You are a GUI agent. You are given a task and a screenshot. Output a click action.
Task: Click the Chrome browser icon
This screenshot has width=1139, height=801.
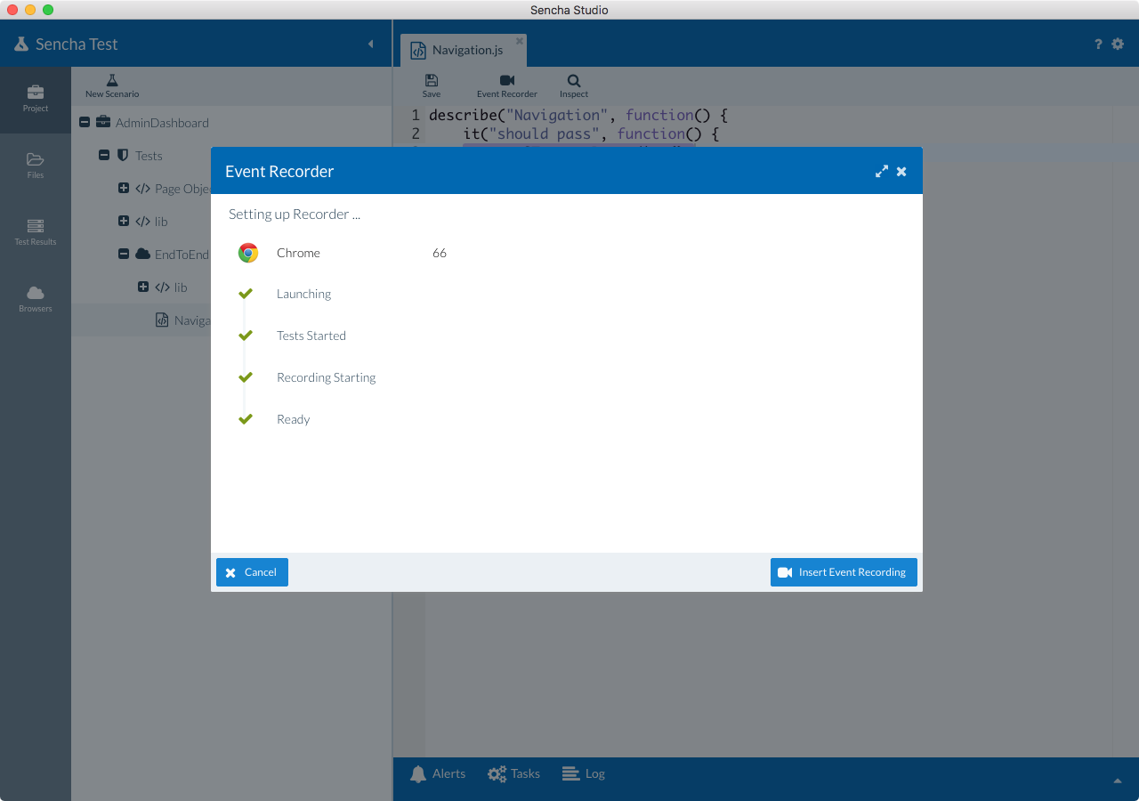(248, 253)
